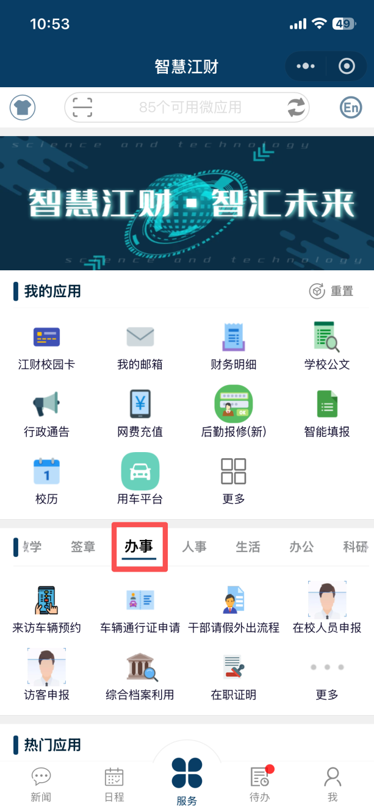The width and height of the screenshot is (374, 809).
Task: Switch to the 待办 bottom tab
Action: [260, 784]
